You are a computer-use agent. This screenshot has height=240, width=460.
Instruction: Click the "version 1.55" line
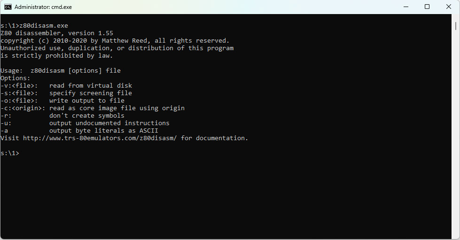click(56, 33)
